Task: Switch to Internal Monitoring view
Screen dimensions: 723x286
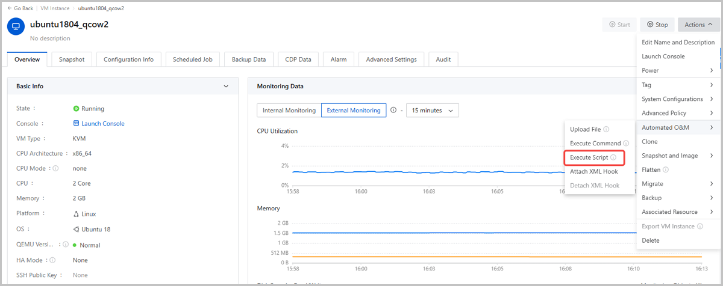Action: click(289, 111)
